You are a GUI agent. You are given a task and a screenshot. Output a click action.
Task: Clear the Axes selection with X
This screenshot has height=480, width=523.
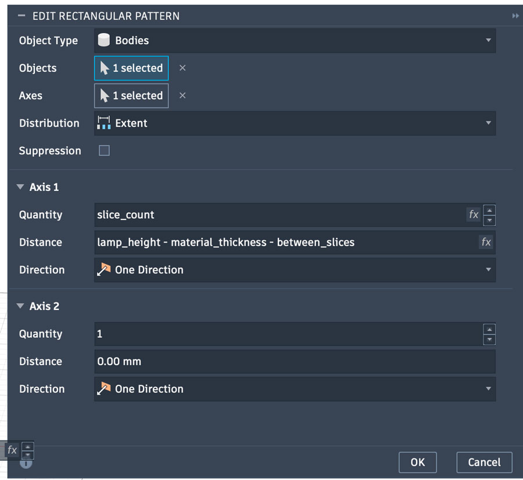(x=182, y=96)
